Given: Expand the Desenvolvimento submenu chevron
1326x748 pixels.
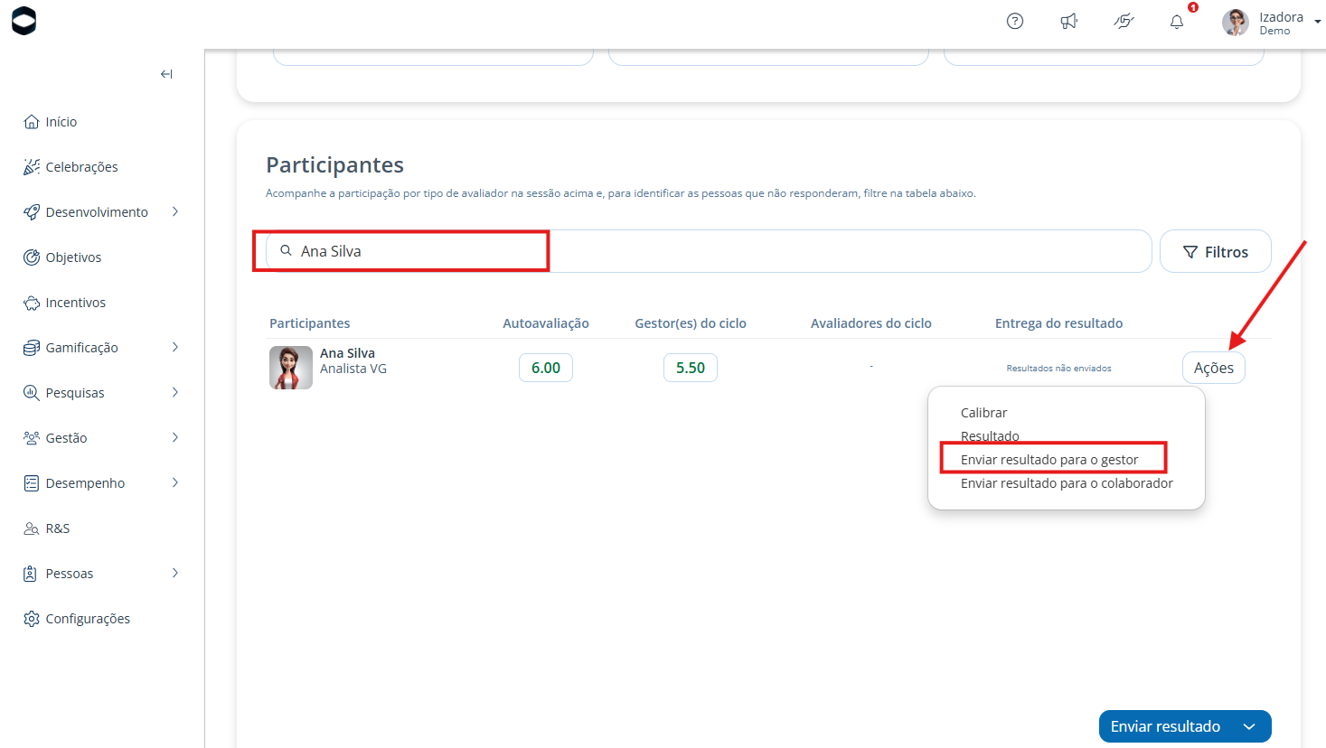Looking at the screenshot, I should click(x=175, y=211).
